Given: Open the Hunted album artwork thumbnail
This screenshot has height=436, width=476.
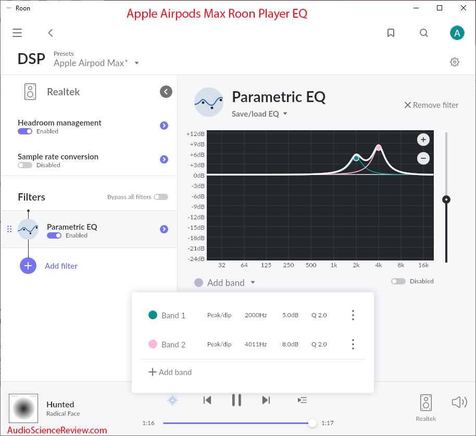Looking at the screenshot, I should coord(23,408).
